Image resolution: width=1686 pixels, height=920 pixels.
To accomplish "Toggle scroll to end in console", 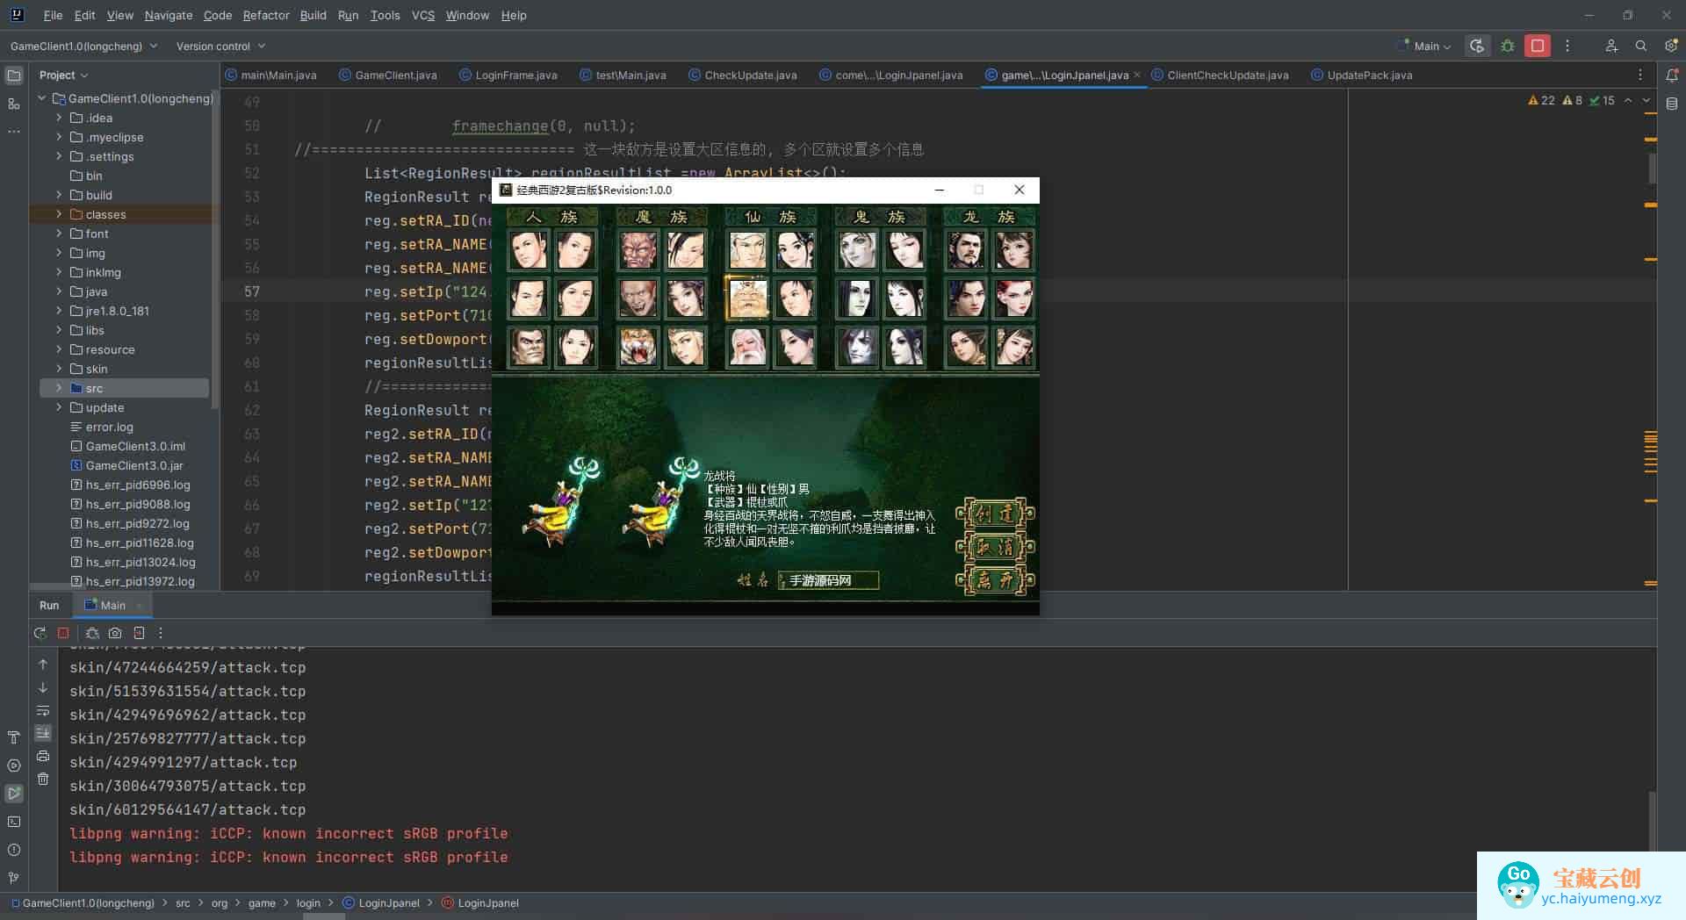I will pyautogui.click(x=43, y=733).
